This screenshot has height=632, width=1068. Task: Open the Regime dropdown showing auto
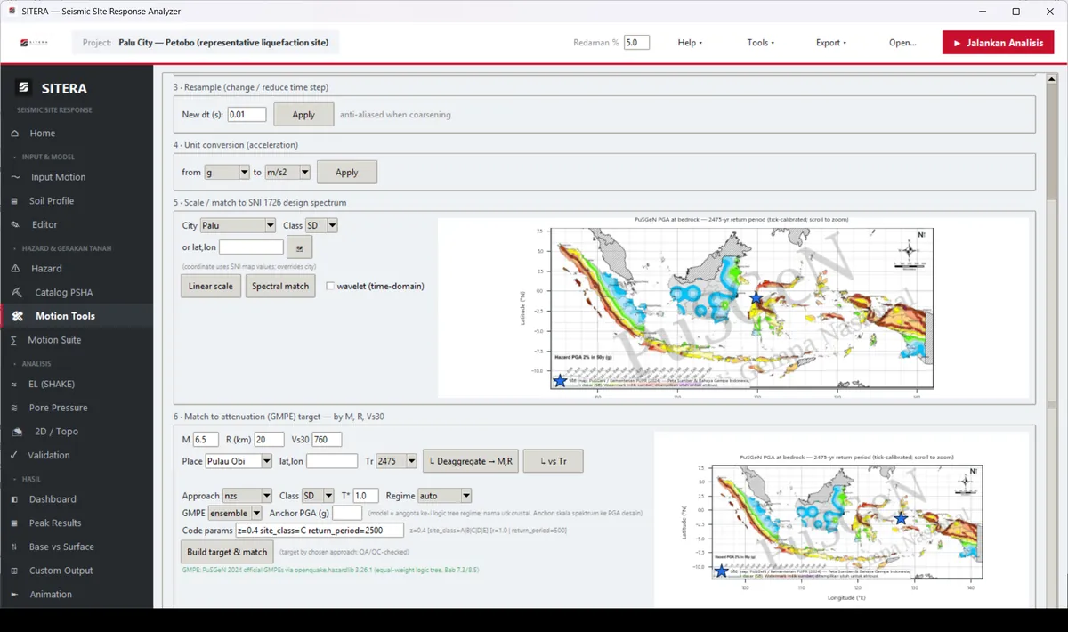tap(444, 496)
